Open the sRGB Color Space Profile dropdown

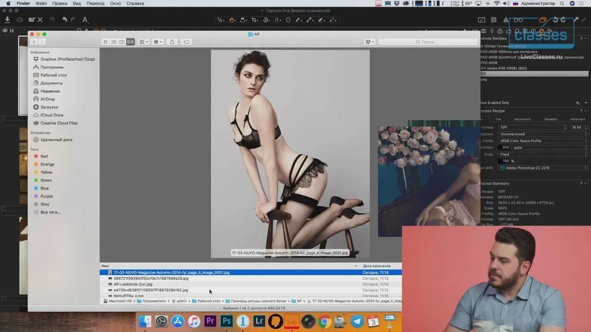point(543,141)
